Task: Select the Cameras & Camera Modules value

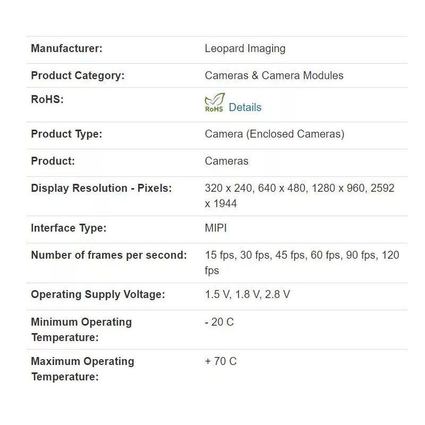Action: (274, 75)
